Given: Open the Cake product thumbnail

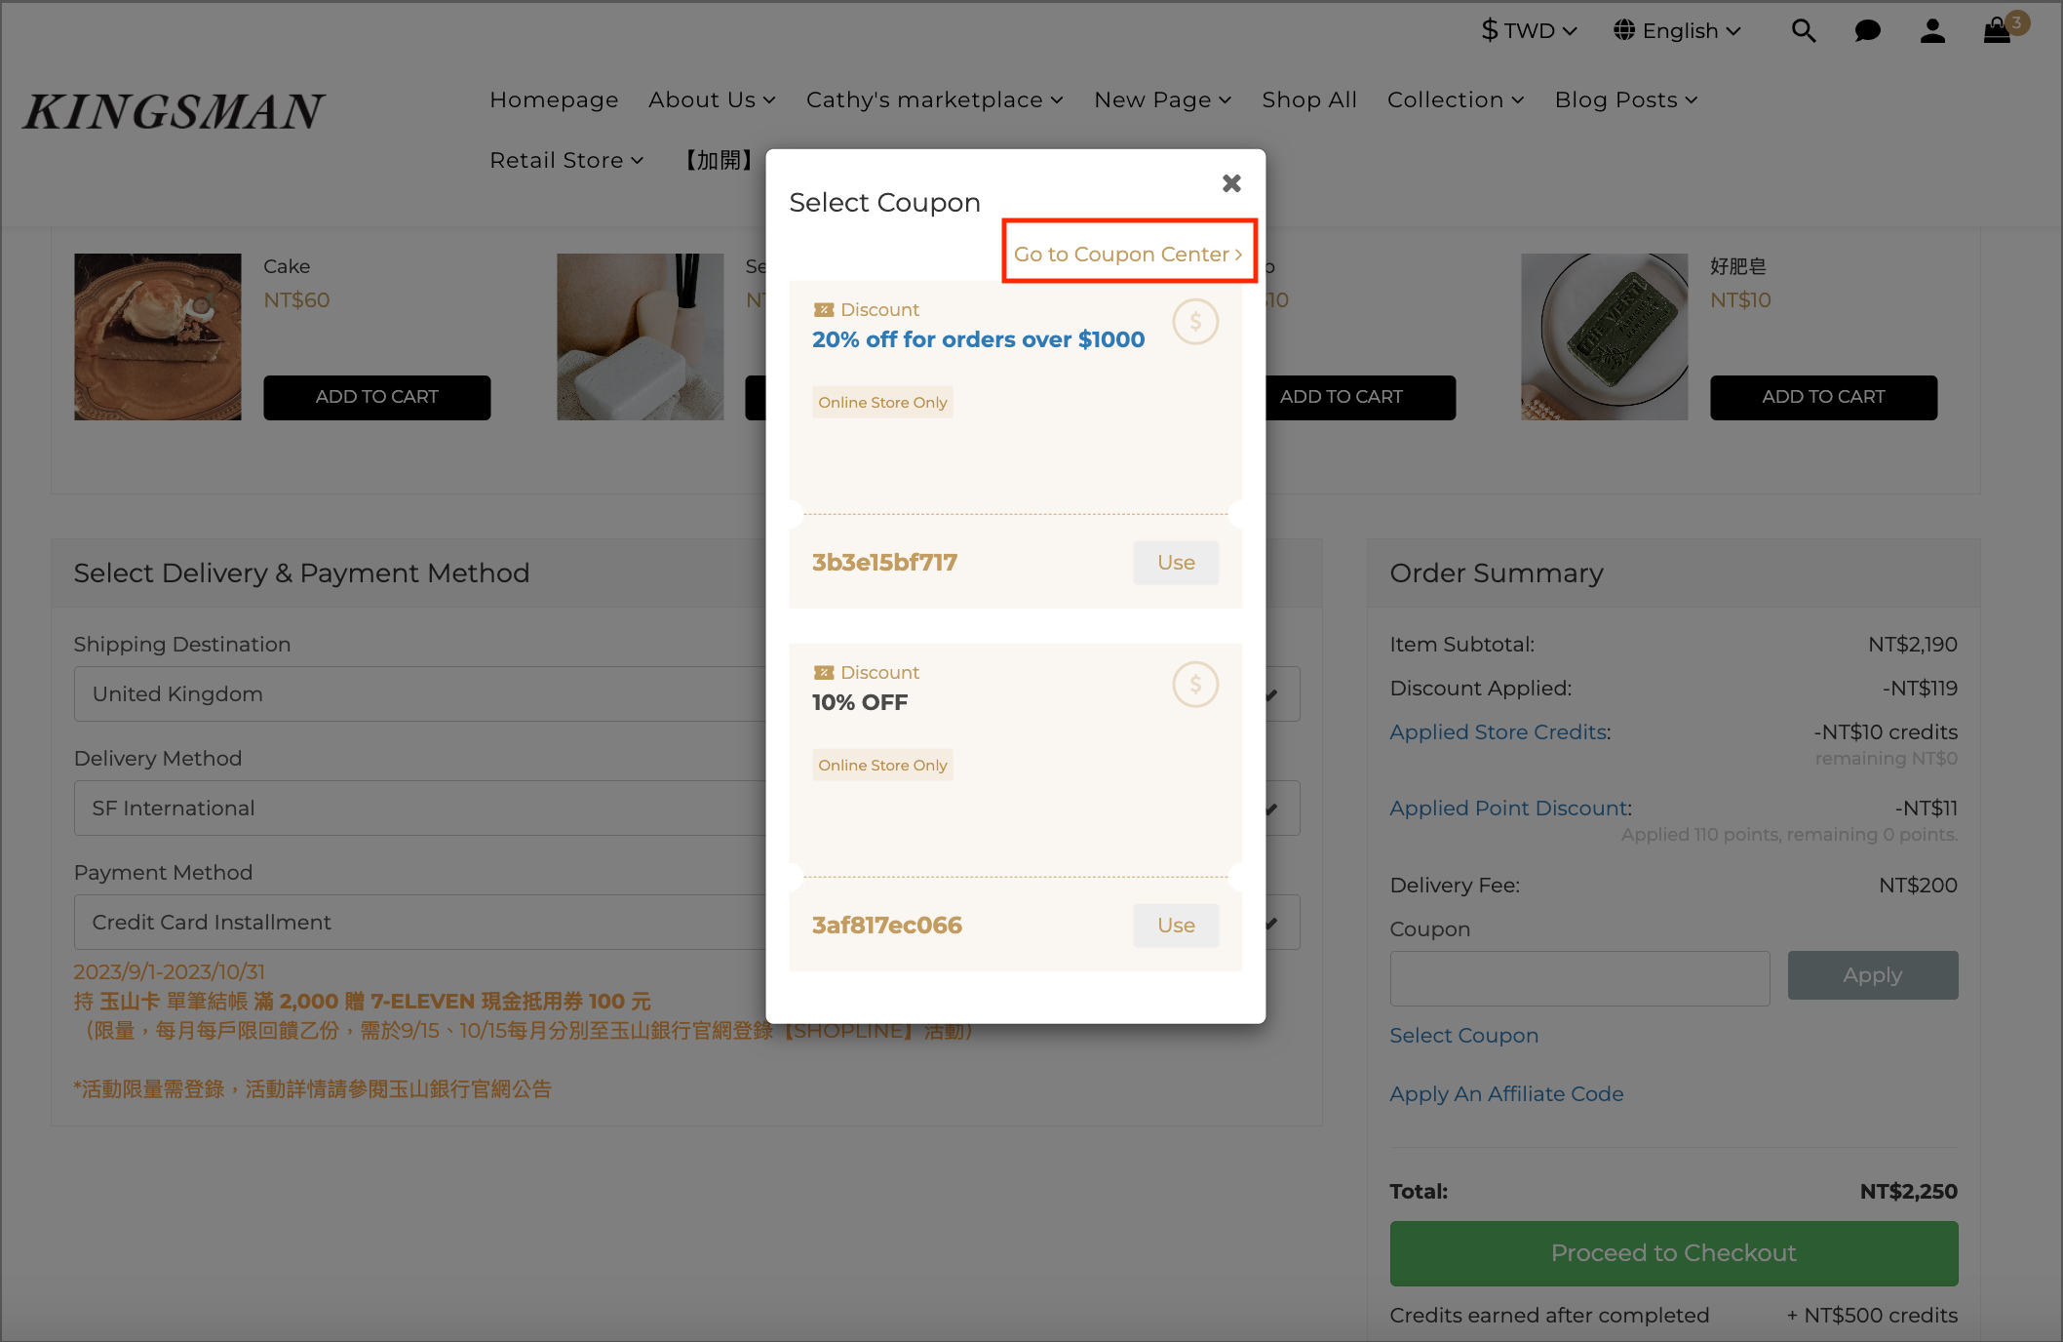Looking at the screenshot, I should (x=158, y=337).
